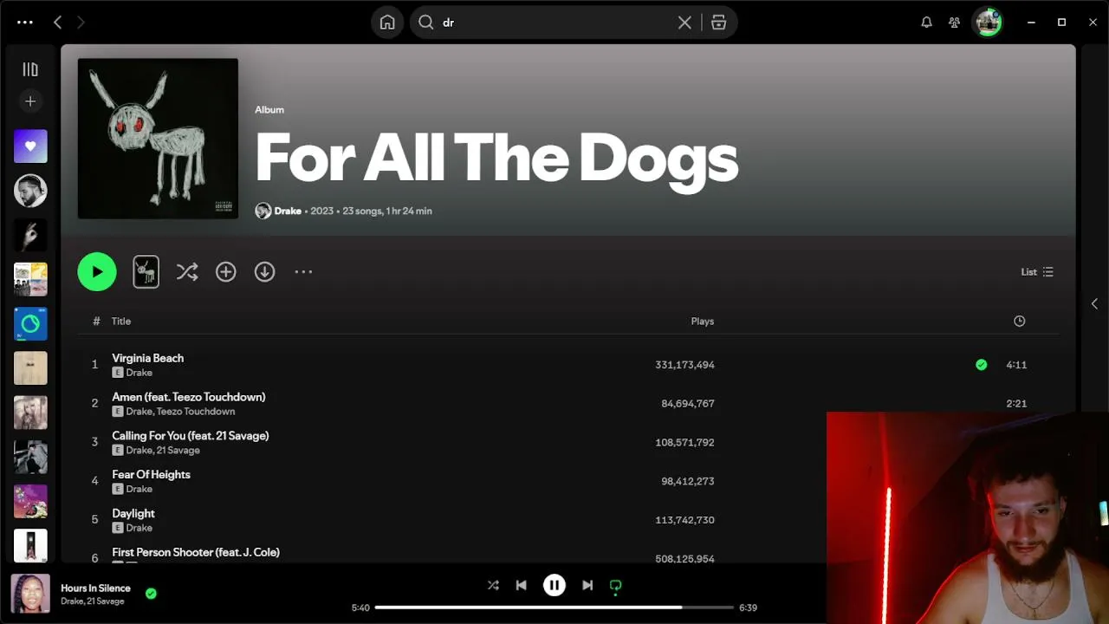
Task: Click the 6:39 total time
Action: pos(748,608)
